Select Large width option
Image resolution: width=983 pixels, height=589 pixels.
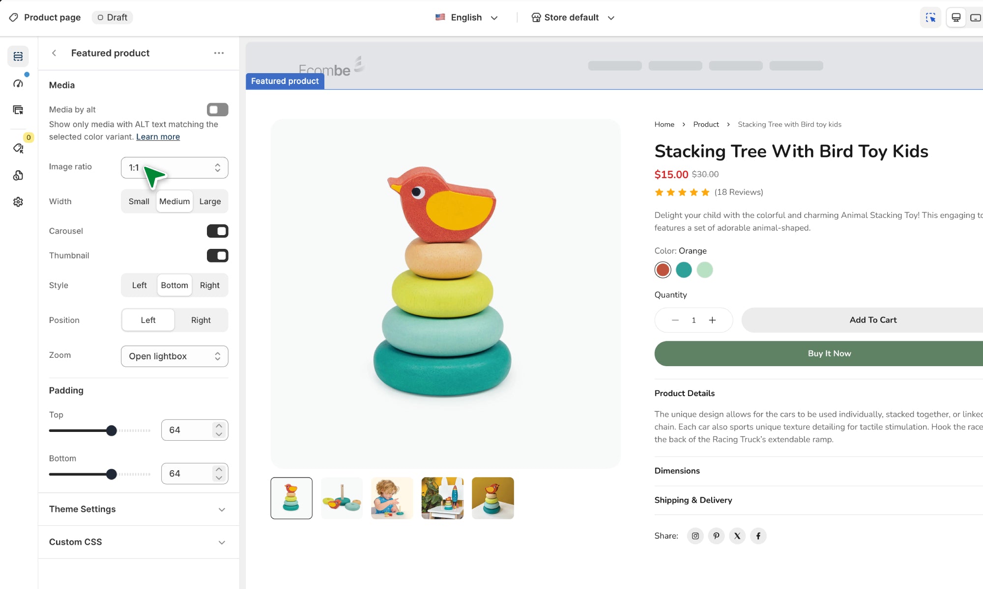click(210, 201)
